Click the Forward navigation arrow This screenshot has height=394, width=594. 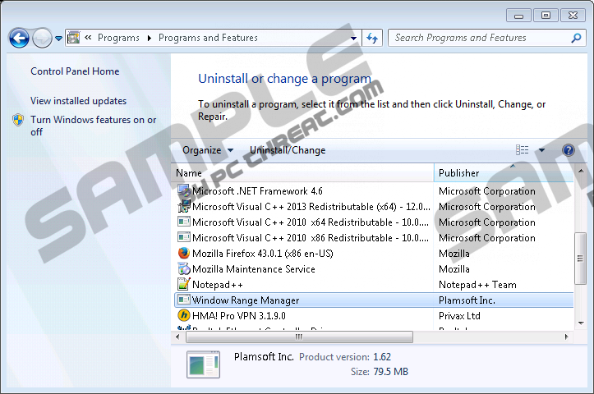42,38
